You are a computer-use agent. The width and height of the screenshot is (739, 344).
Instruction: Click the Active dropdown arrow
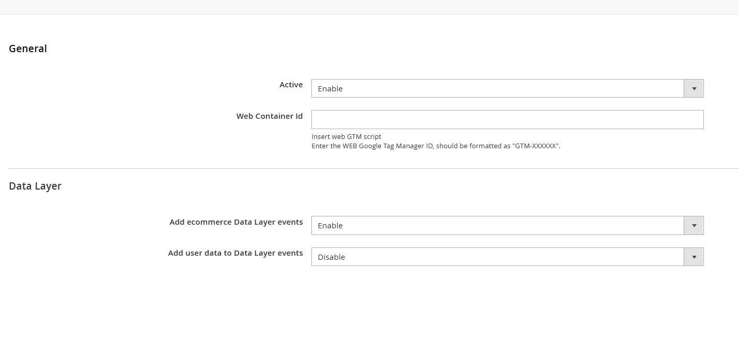694,88
